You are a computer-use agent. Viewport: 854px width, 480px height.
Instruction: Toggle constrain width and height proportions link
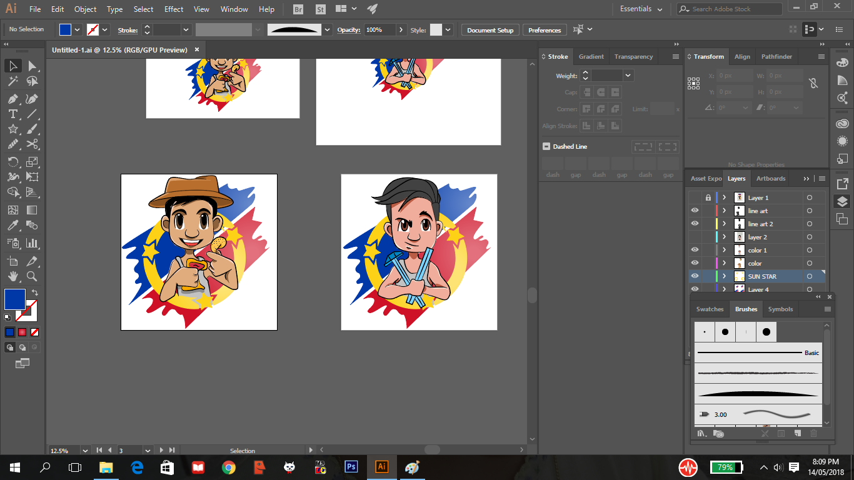[813, 83]
